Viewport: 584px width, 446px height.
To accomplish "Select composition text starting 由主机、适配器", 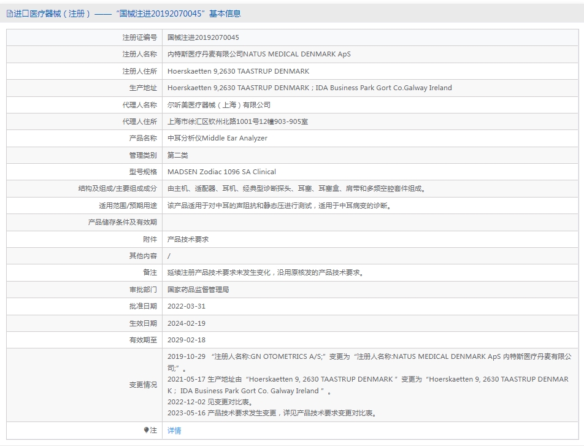I will [296, 188].
